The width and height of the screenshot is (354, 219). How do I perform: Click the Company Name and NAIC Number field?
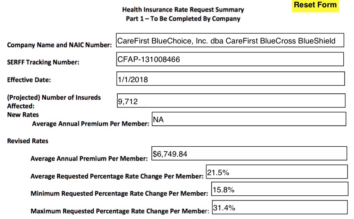(230, 41)
